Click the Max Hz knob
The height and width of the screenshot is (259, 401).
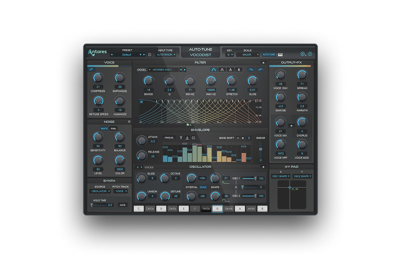[211, 81]
